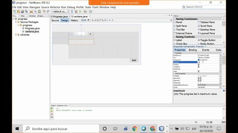Click the Build Project hammer icon
238x133 pixels.
pyautogui.click(x=72, y=11)
